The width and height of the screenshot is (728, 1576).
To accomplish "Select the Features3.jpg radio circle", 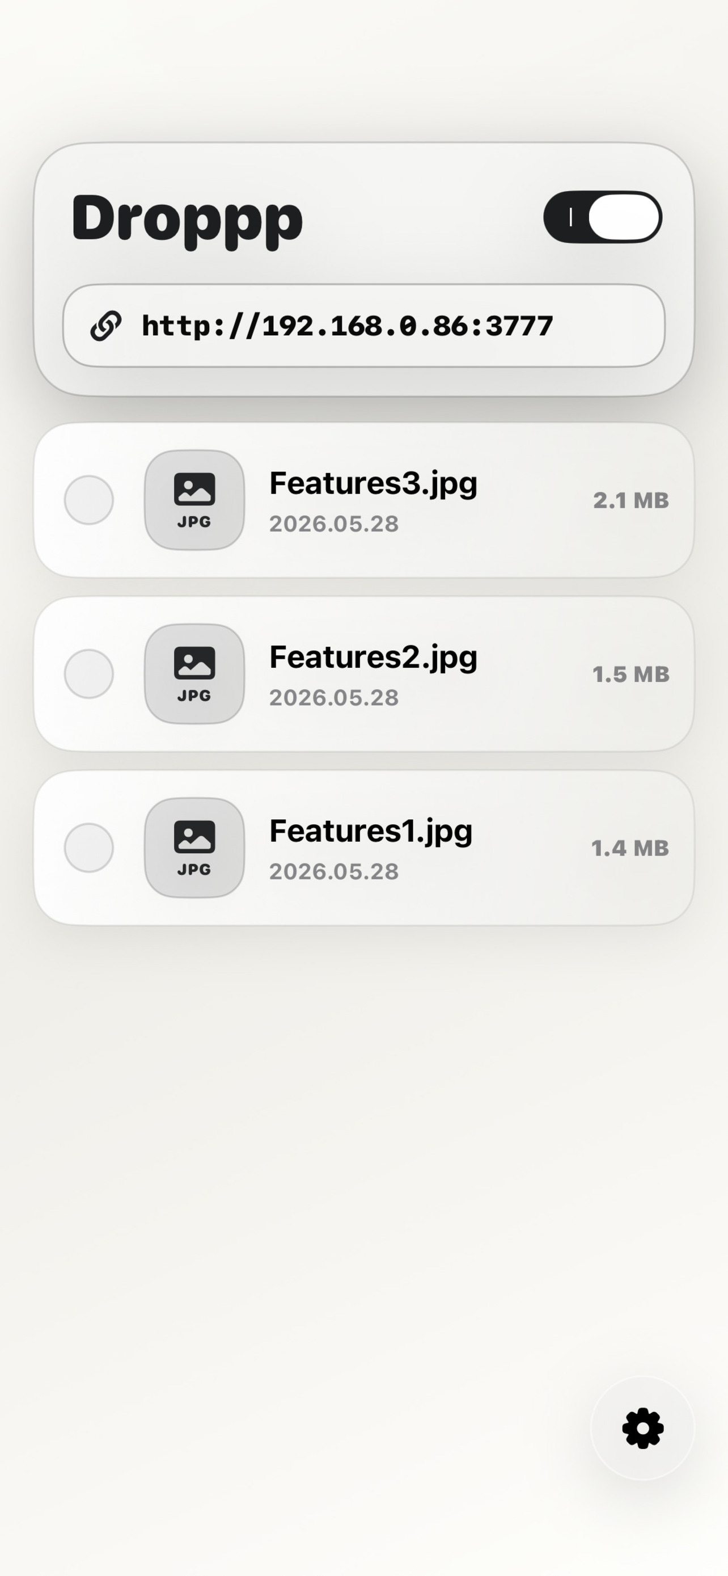I will (x=88, y=500).
